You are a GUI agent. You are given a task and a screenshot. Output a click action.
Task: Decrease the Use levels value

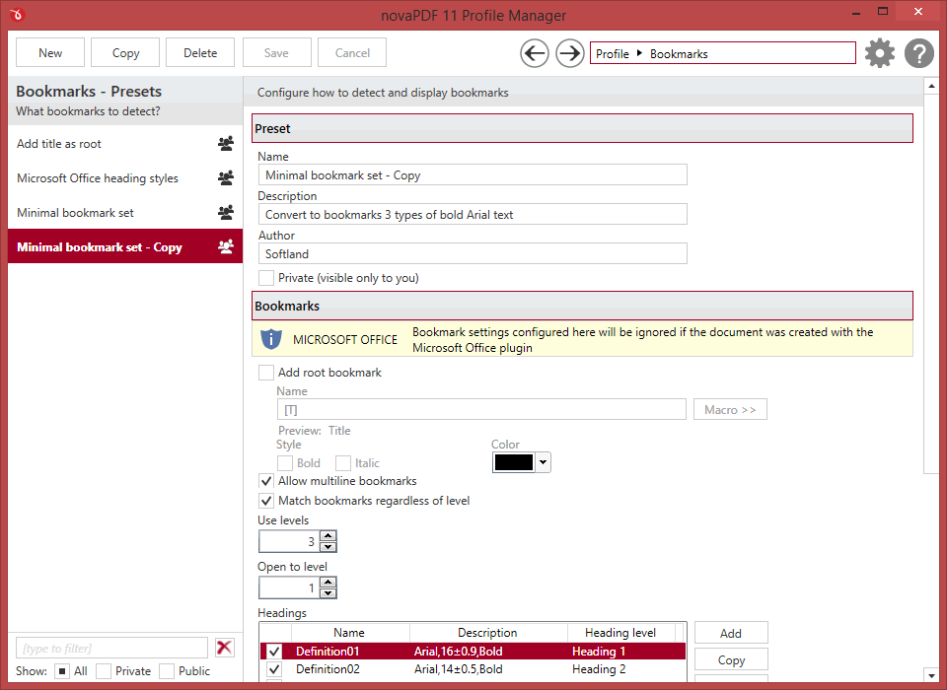click(x=328, y=546)
